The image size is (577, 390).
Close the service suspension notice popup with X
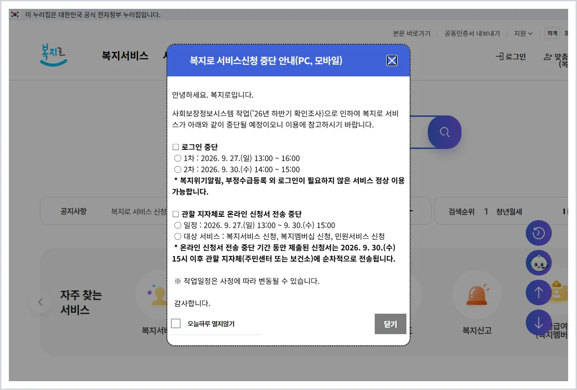pos(392,61)
